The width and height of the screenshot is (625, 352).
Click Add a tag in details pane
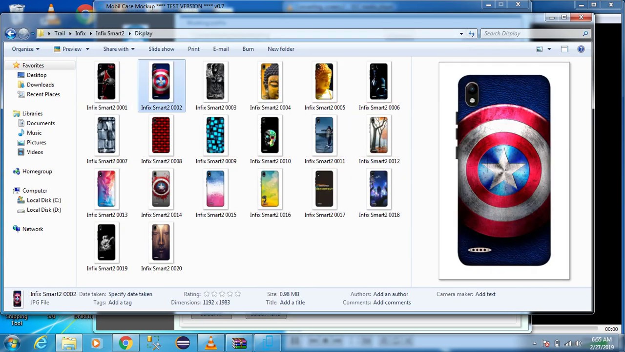pos(120,303)
